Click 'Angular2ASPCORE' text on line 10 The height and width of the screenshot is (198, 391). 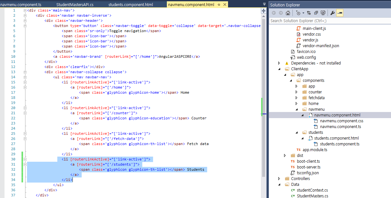coord(175,56)
